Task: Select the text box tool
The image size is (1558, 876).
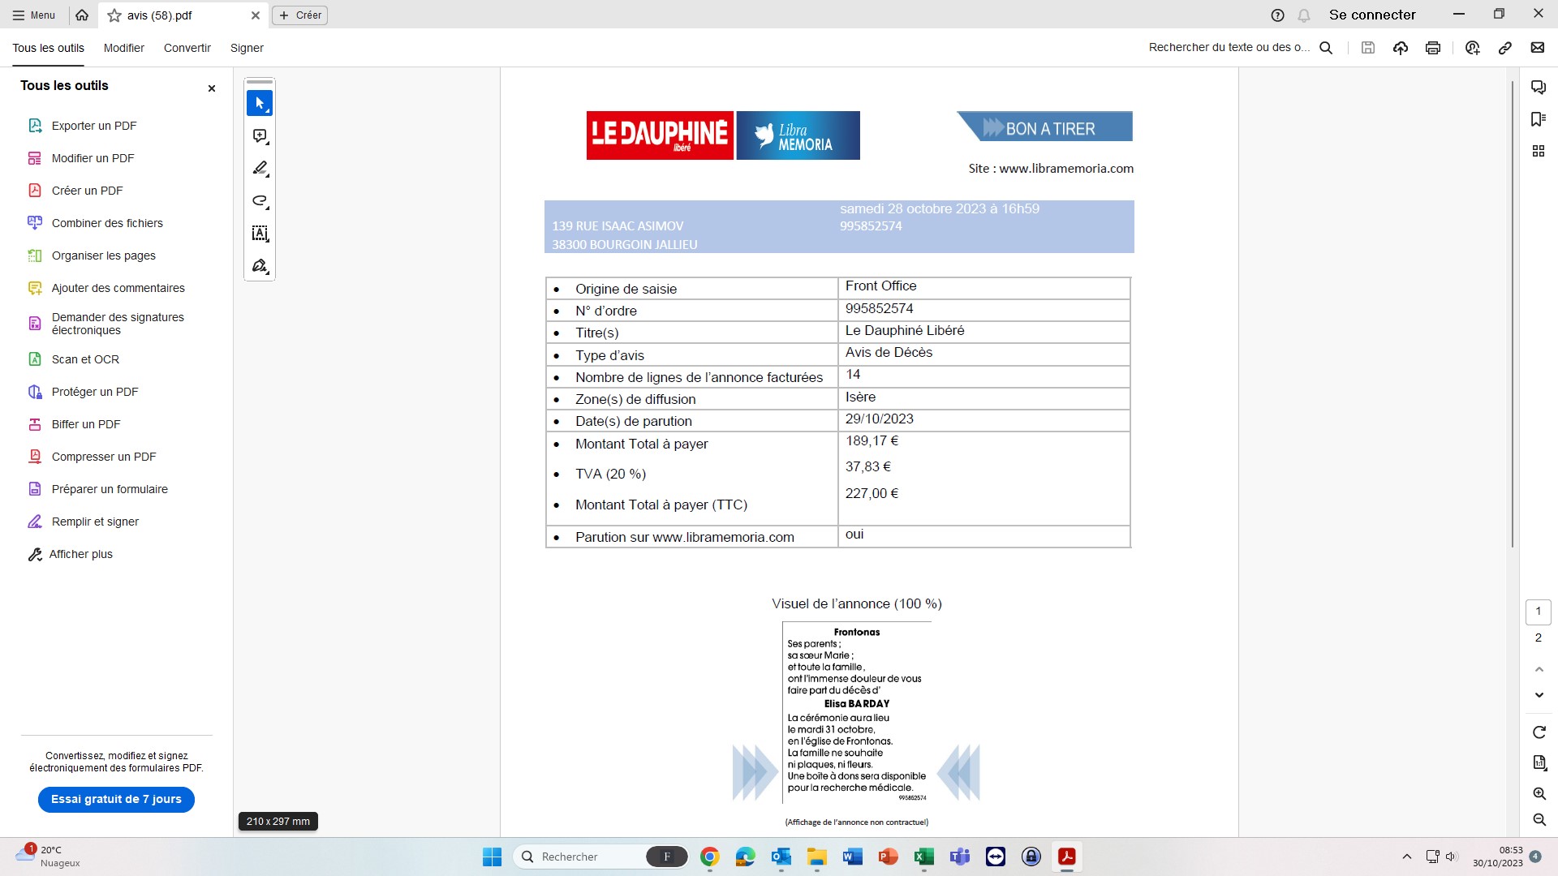Action: pyautogui.click(x=260, y=234)
